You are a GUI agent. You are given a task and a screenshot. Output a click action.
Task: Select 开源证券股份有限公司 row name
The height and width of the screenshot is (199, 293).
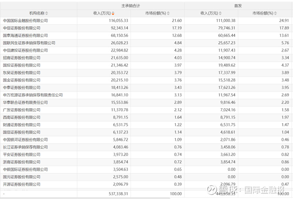click(x=22, y=184)
